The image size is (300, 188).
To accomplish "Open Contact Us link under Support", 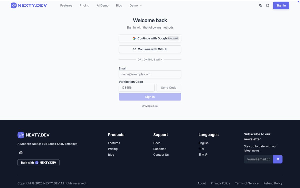I will point(161,155).
